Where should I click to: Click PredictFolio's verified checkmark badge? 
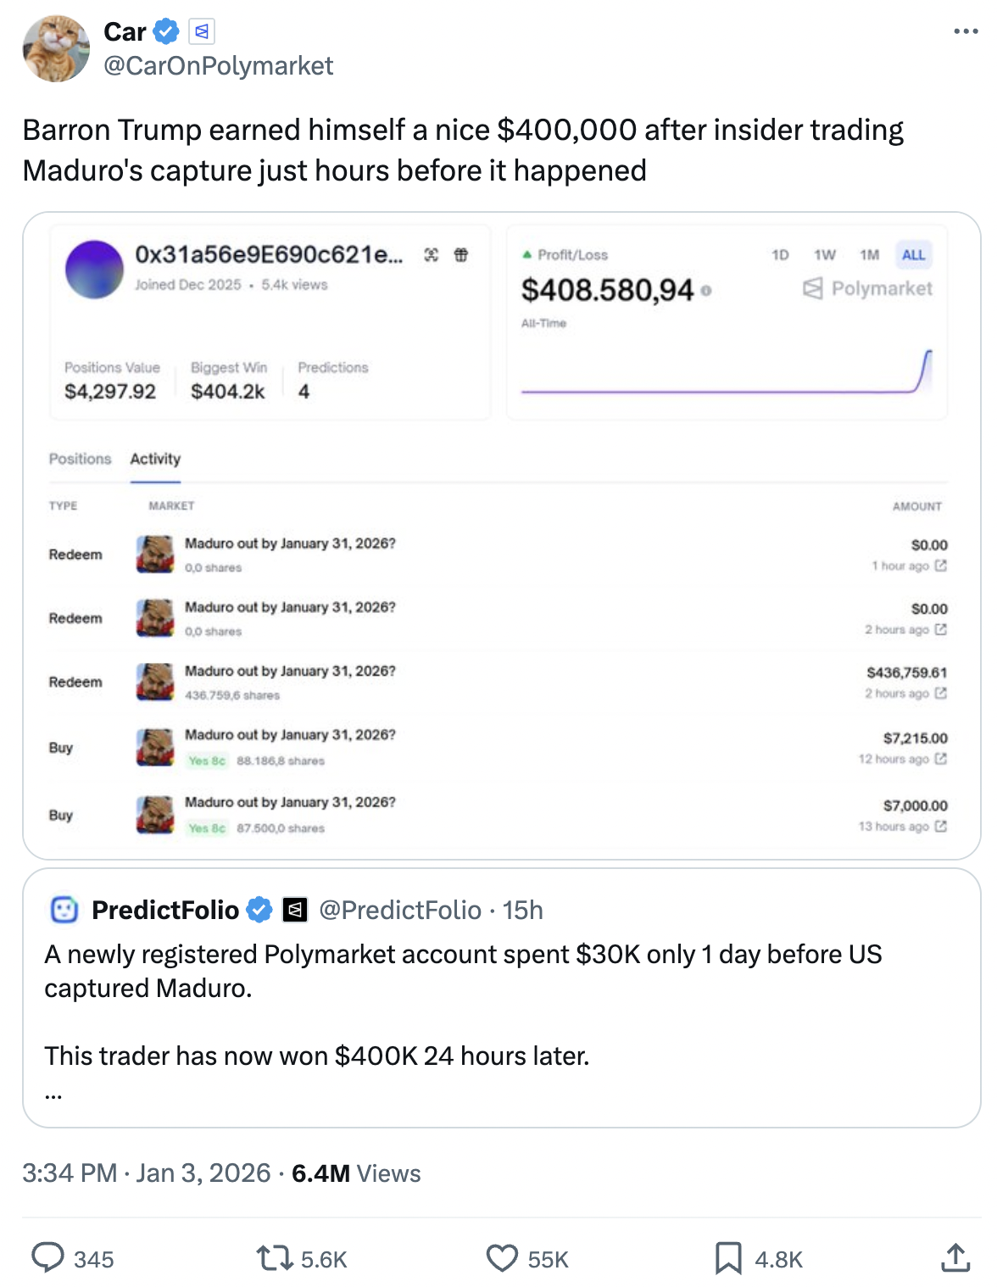(259, 910)
